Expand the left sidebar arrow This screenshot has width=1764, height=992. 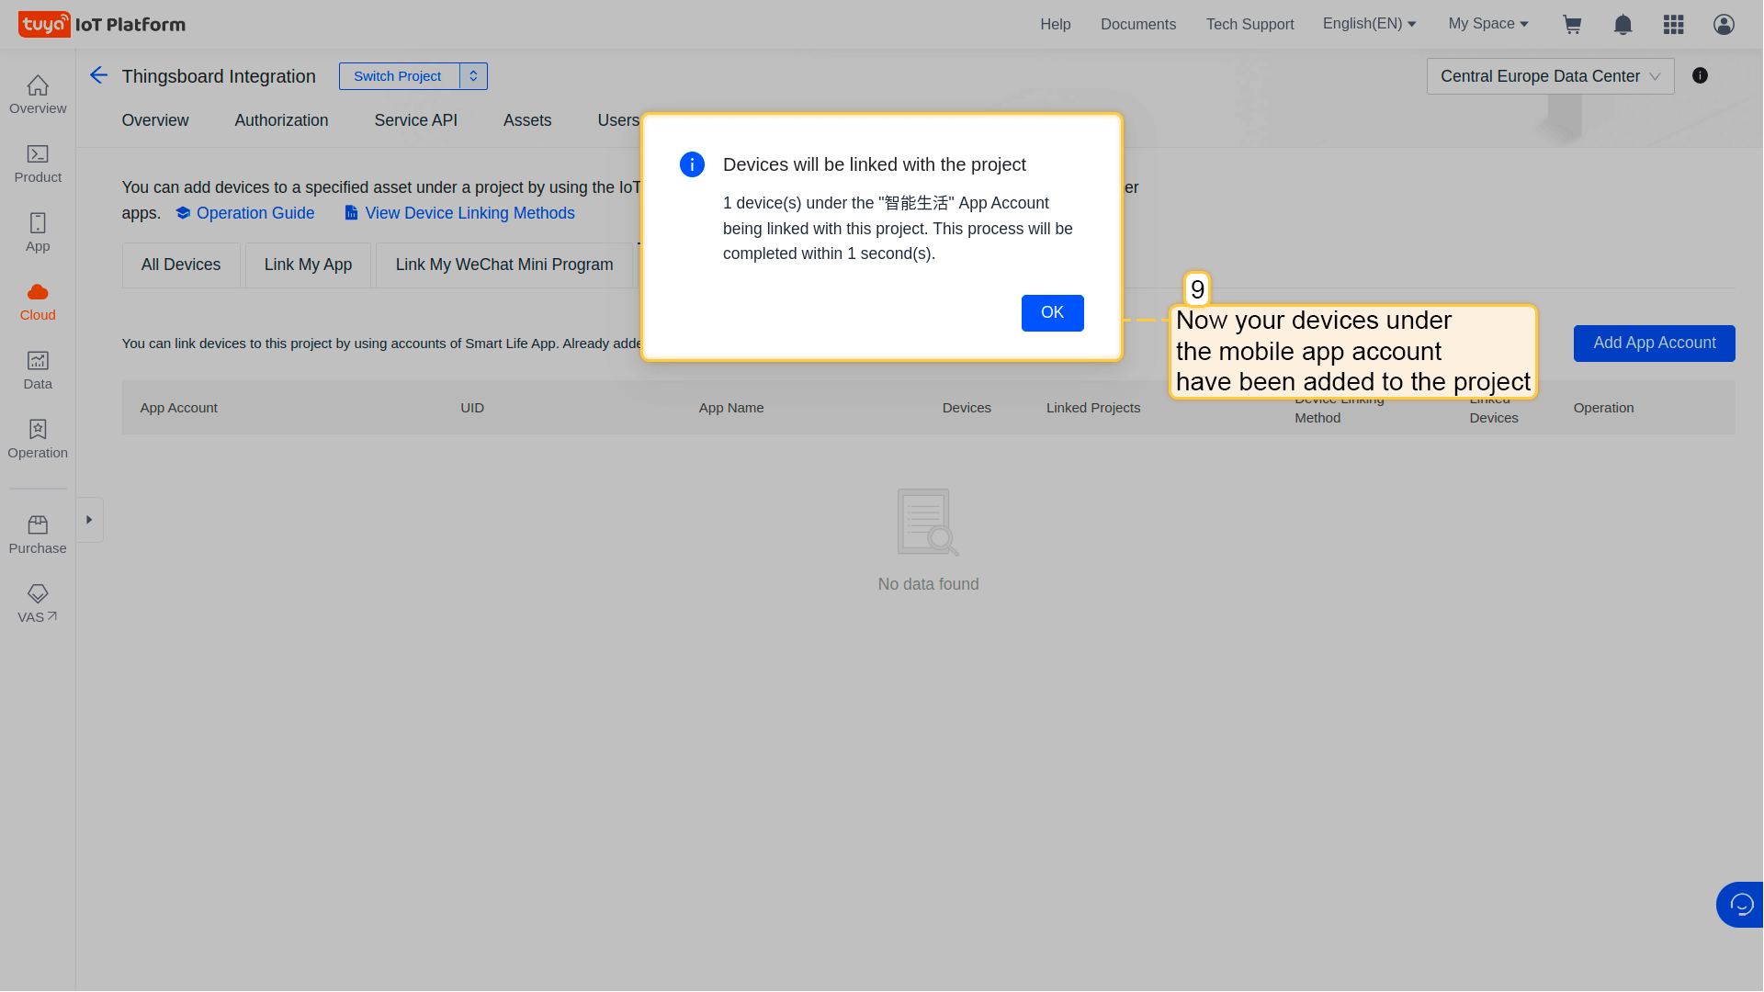point(89,520)
